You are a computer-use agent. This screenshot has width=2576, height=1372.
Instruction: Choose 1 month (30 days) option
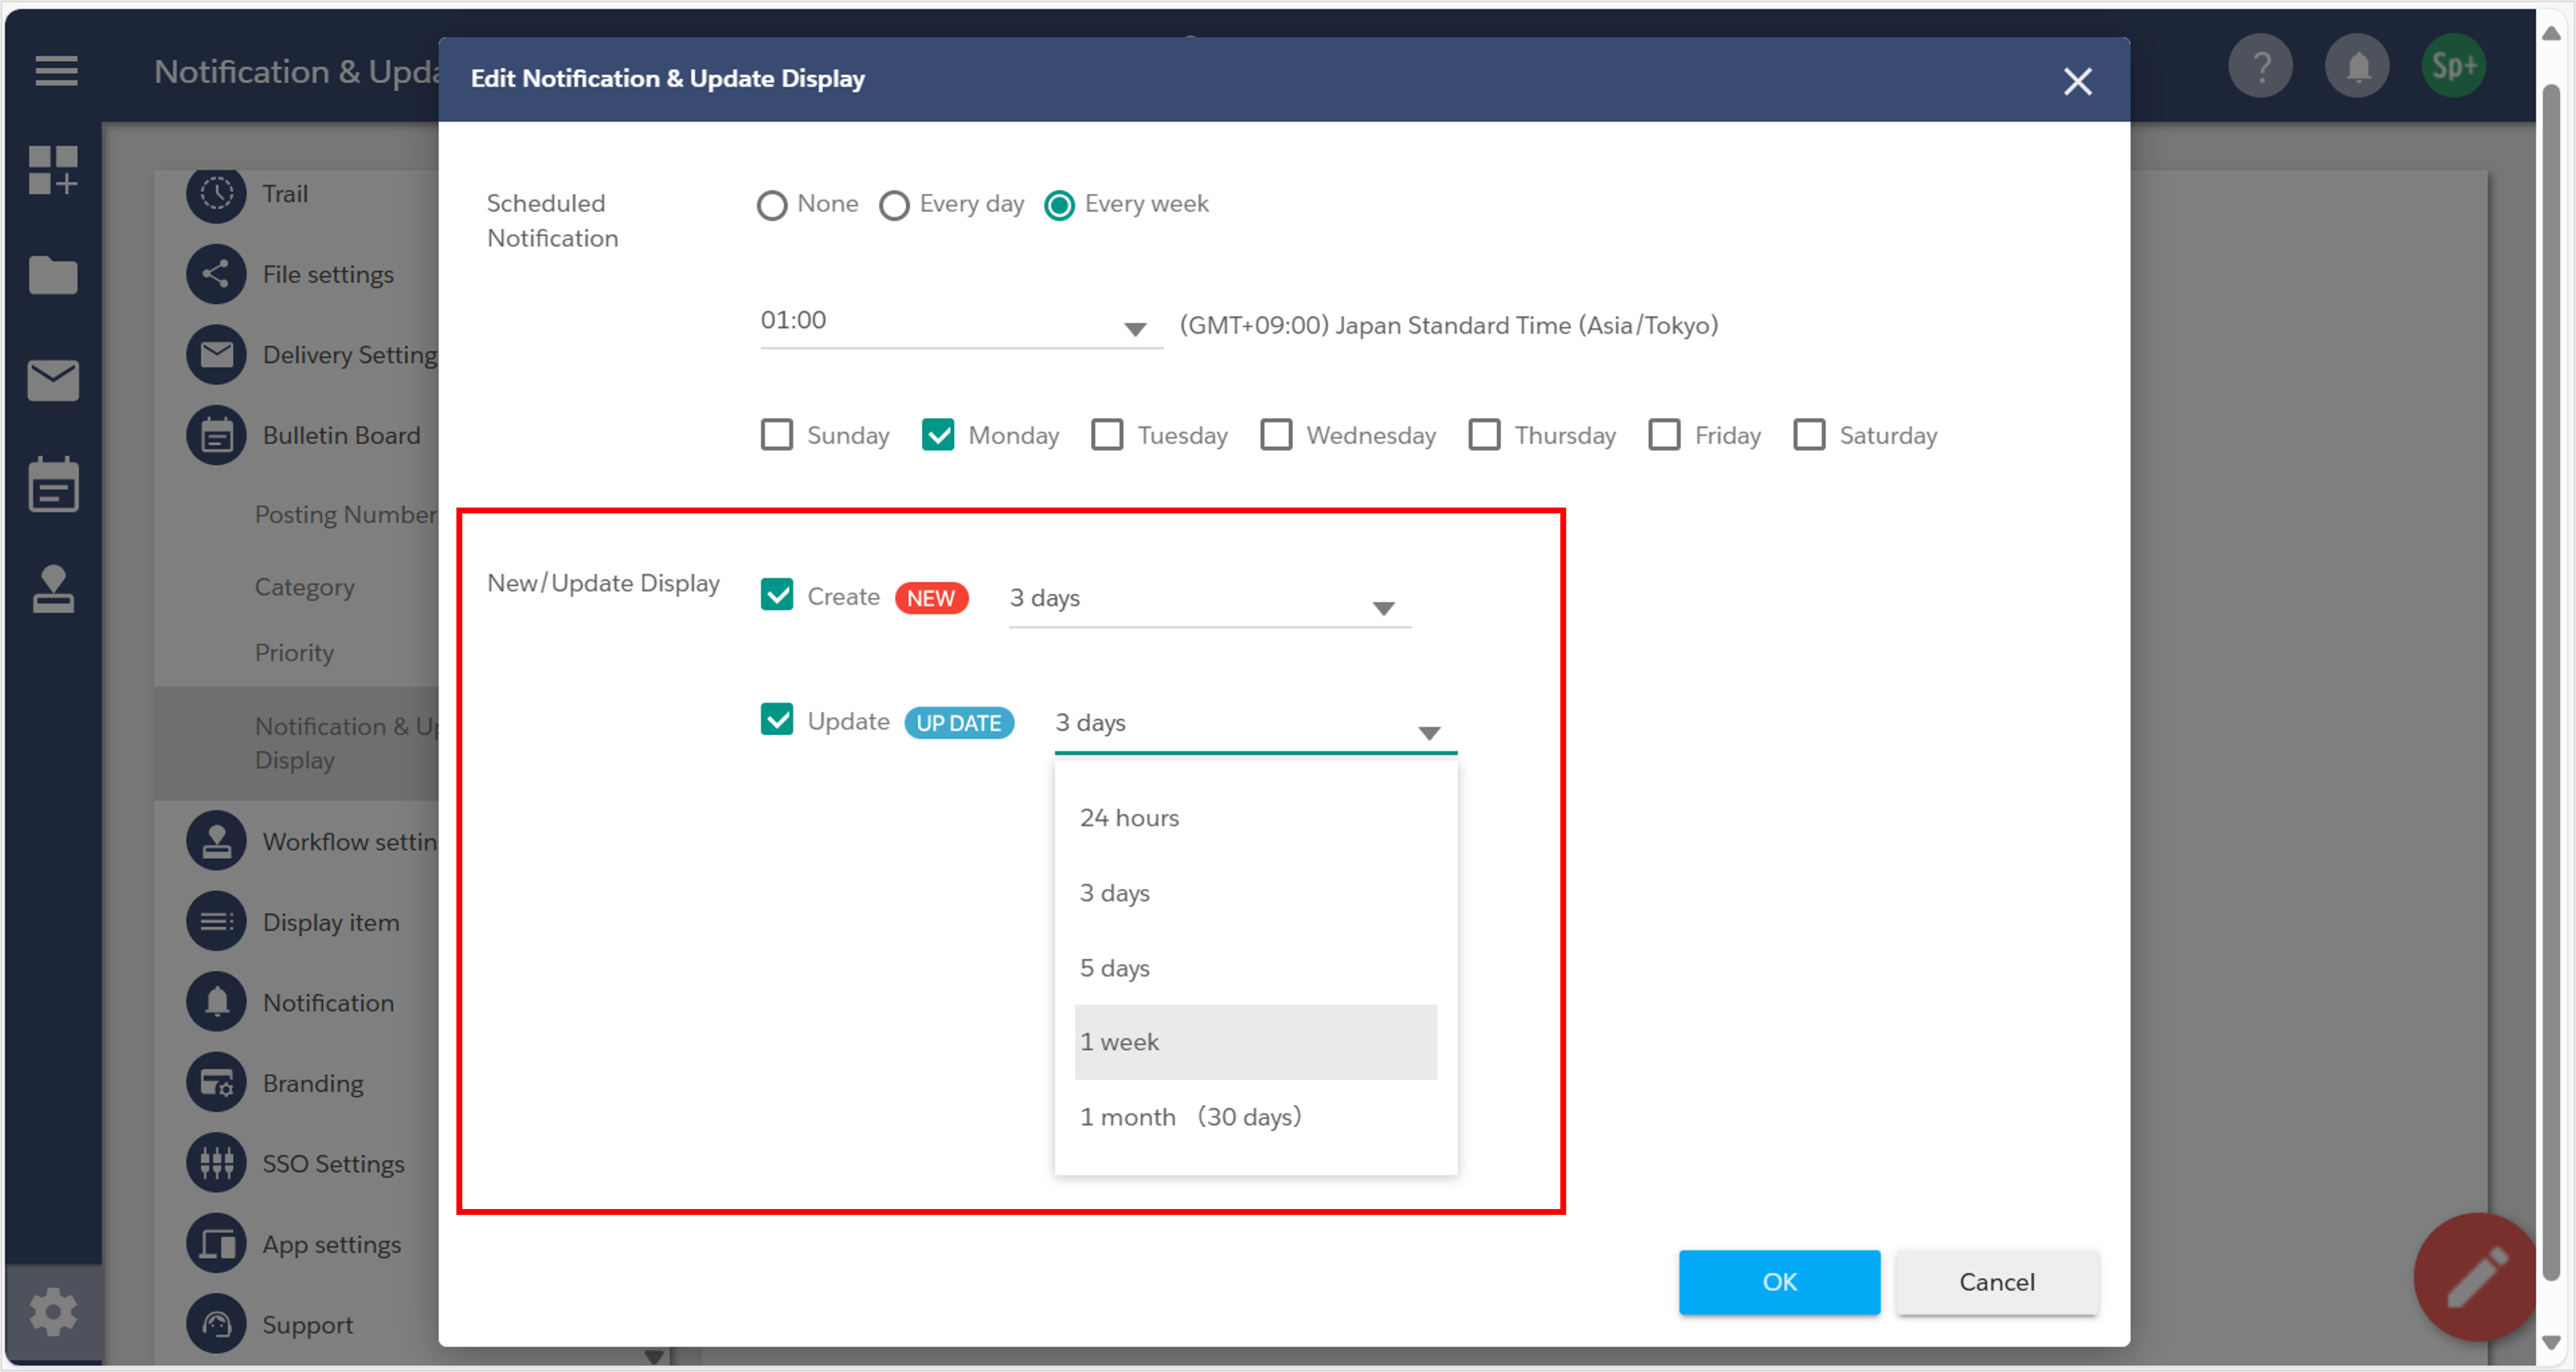[1256, 1117]
